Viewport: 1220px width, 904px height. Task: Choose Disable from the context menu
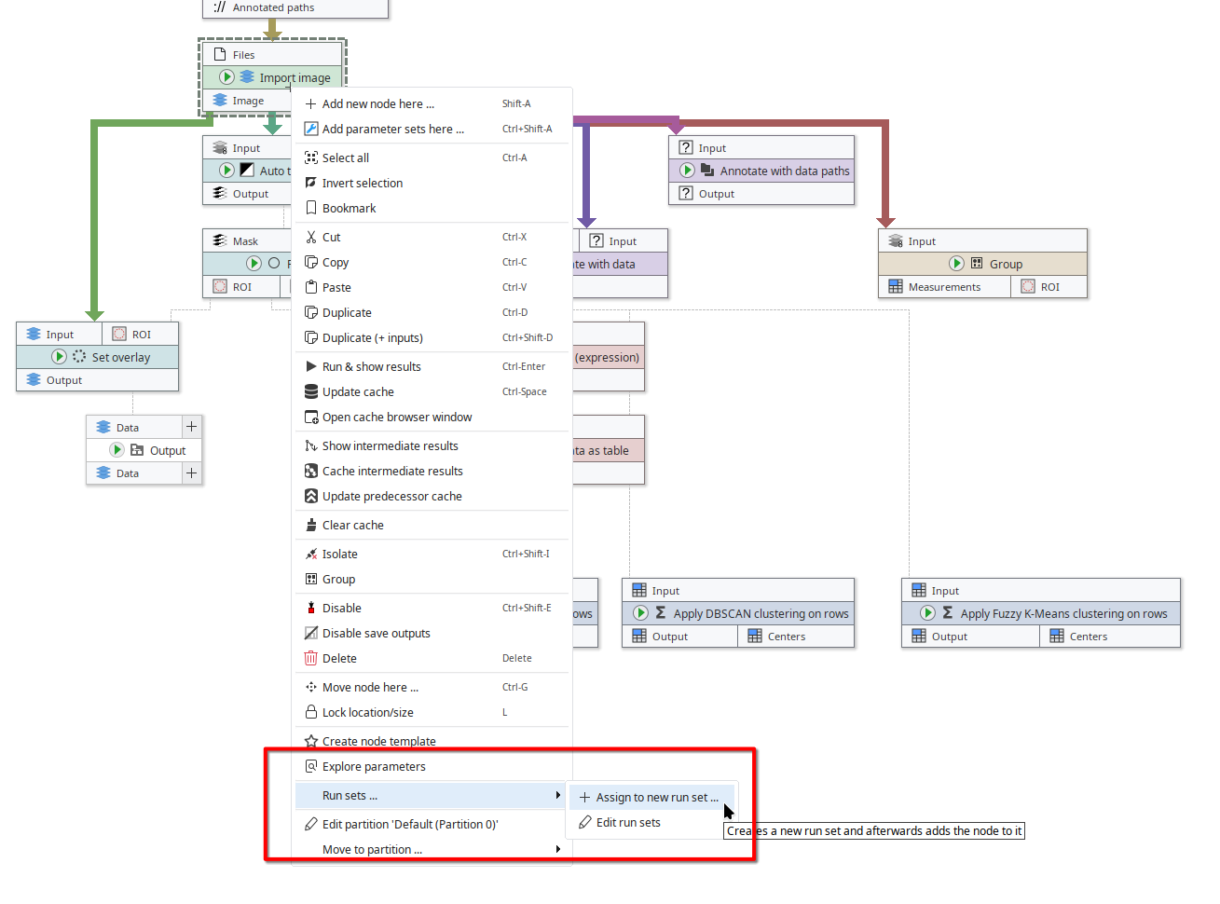coord(341,608)
